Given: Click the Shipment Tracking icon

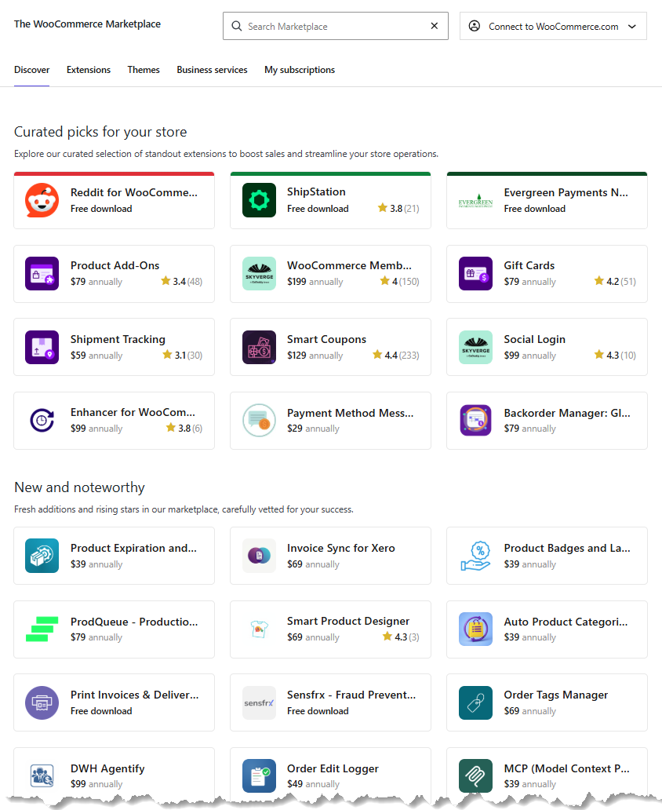Looking at the screenshot, I should (42, 347).
